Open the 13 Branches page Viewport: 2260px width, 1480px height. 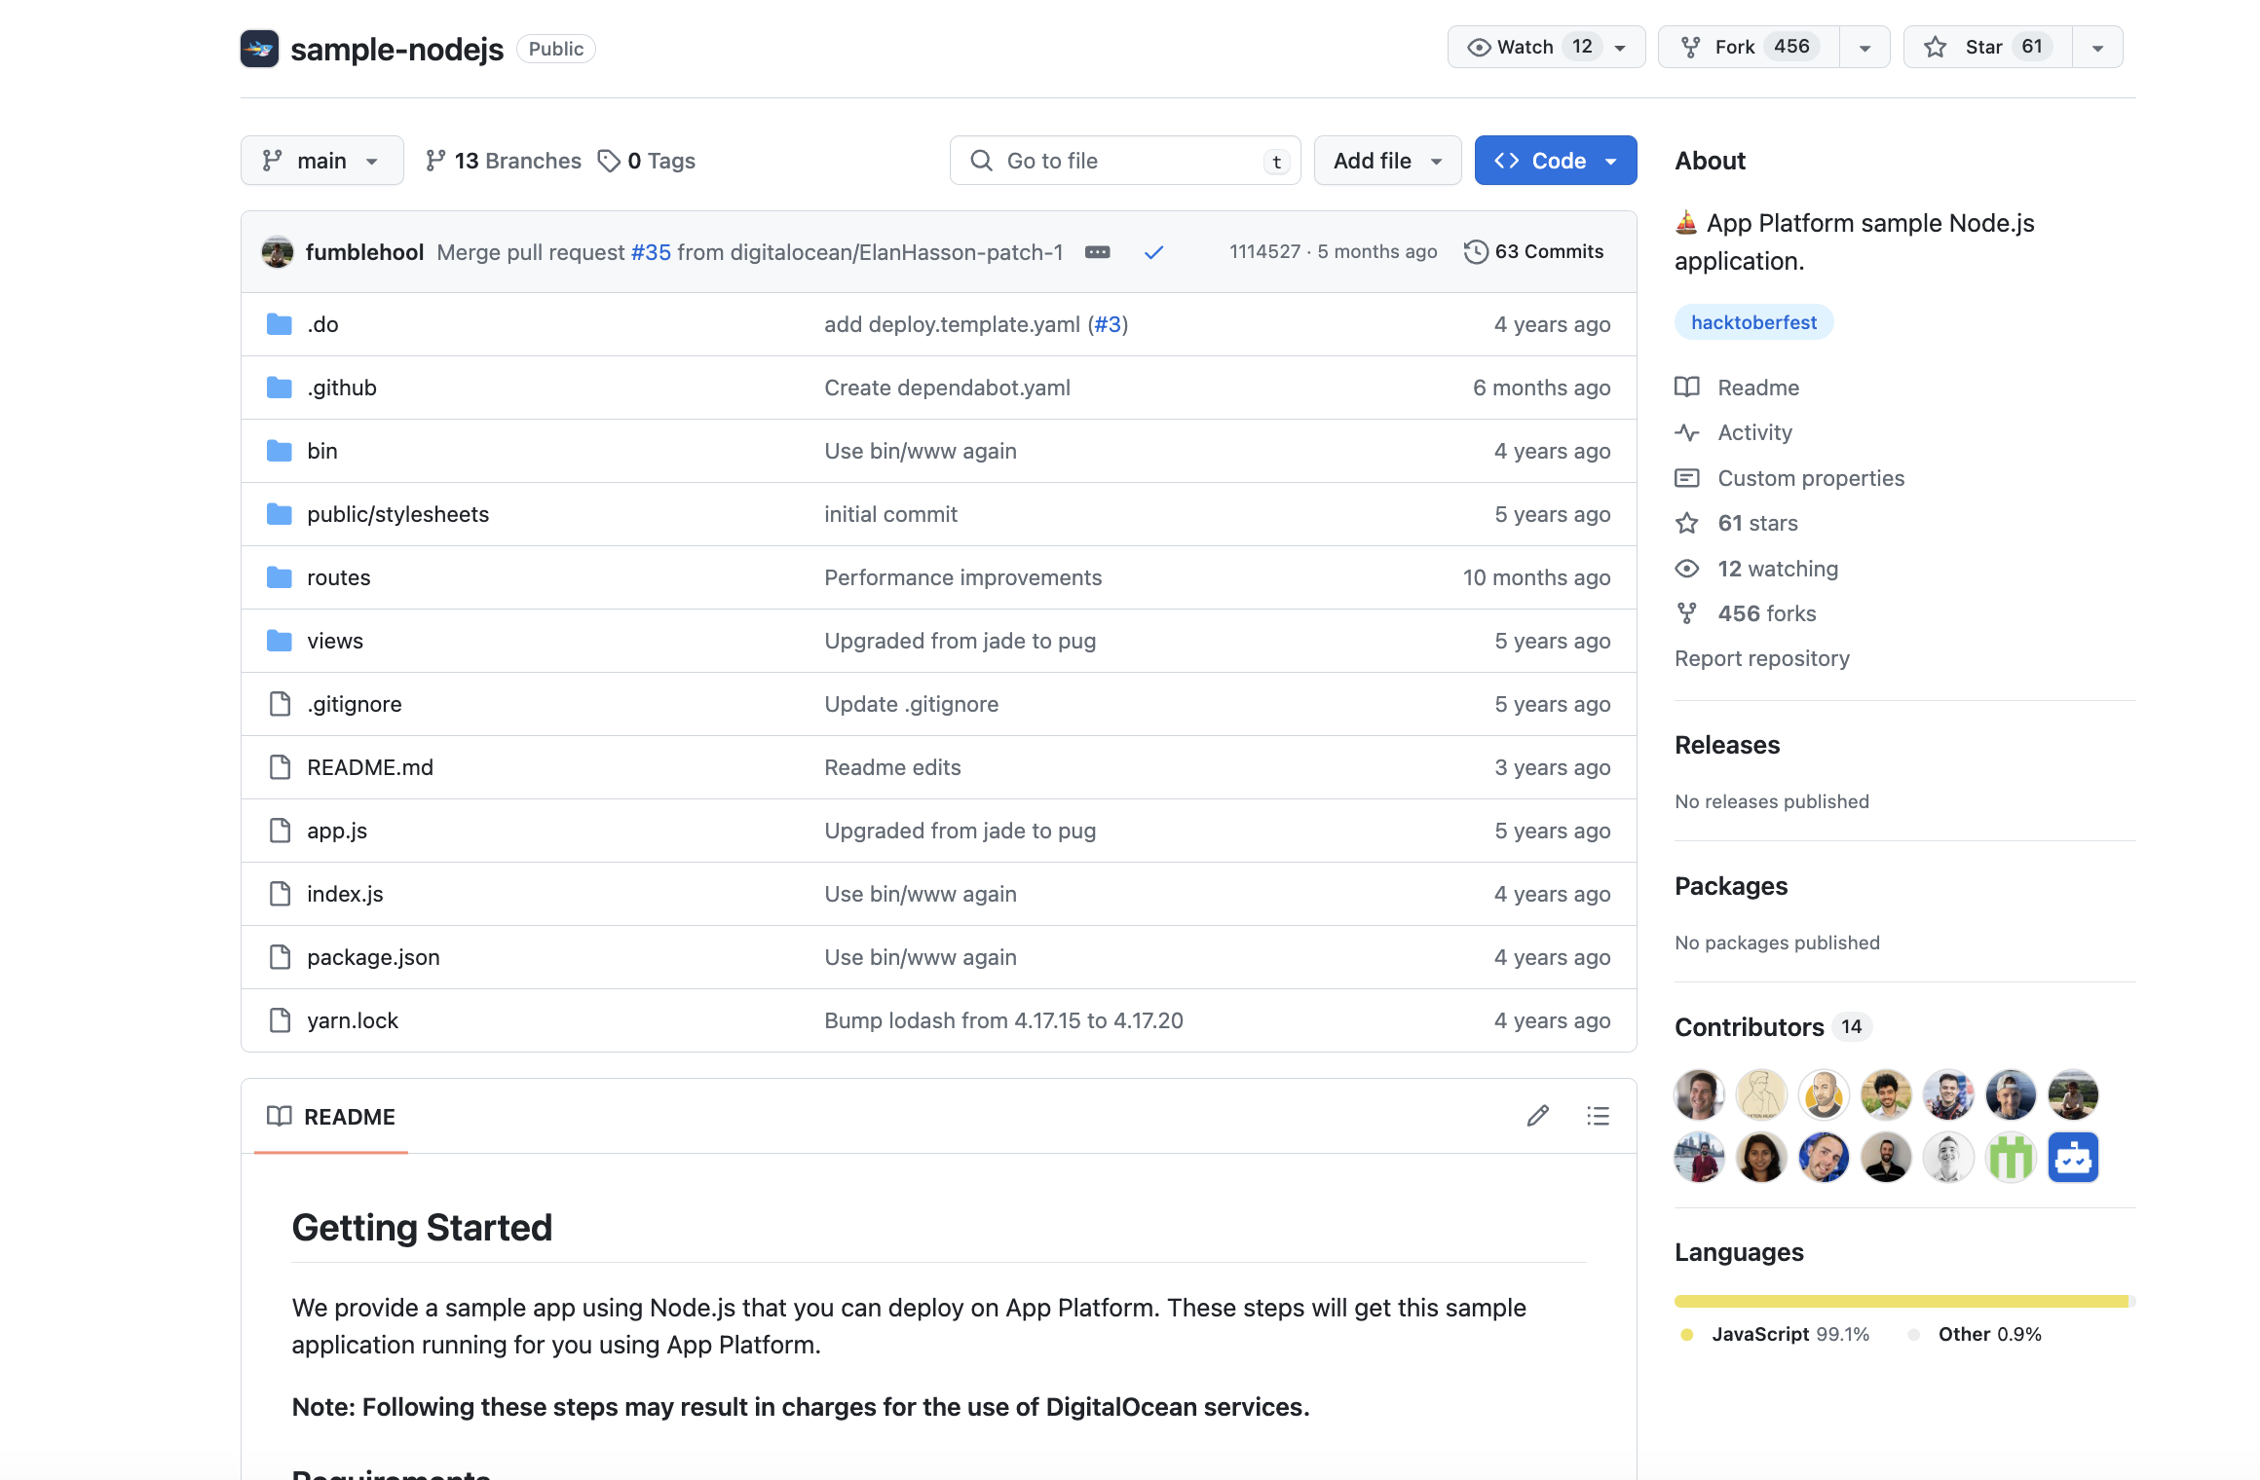(504, 161)
